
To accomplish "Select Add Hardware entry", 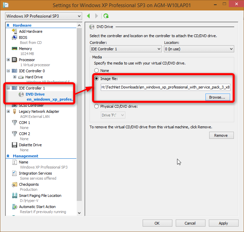I will point(31,31).
